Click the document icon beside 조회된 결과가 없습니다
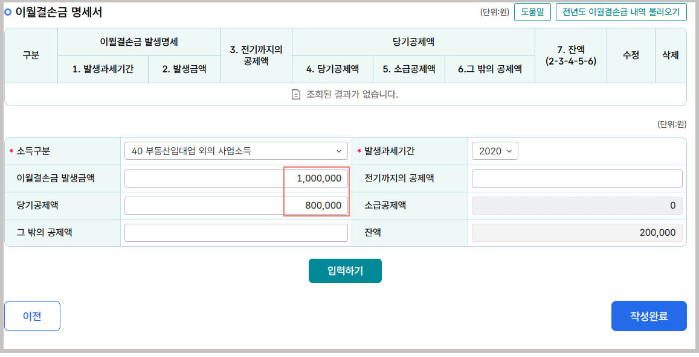 pyautogui.click(x=295, y=94)
